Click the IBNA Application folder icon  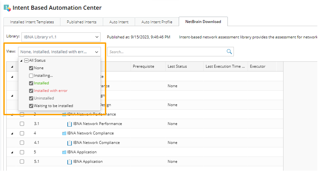click(64, 152)
